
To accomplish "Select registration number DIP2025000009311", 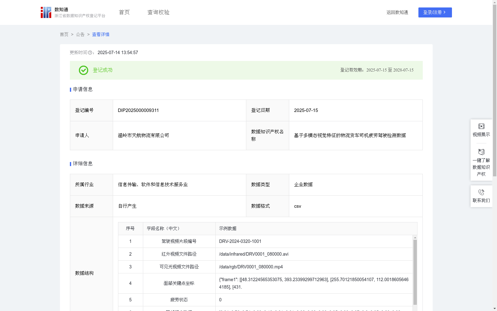I will 138,110.
